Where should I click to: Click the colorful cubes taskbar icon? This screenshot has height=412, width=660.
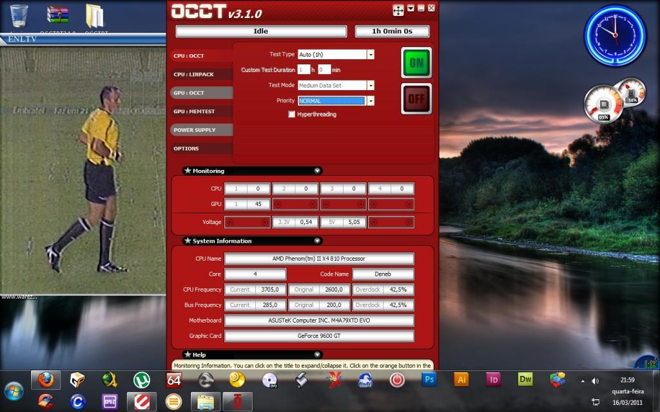point(558,380)
